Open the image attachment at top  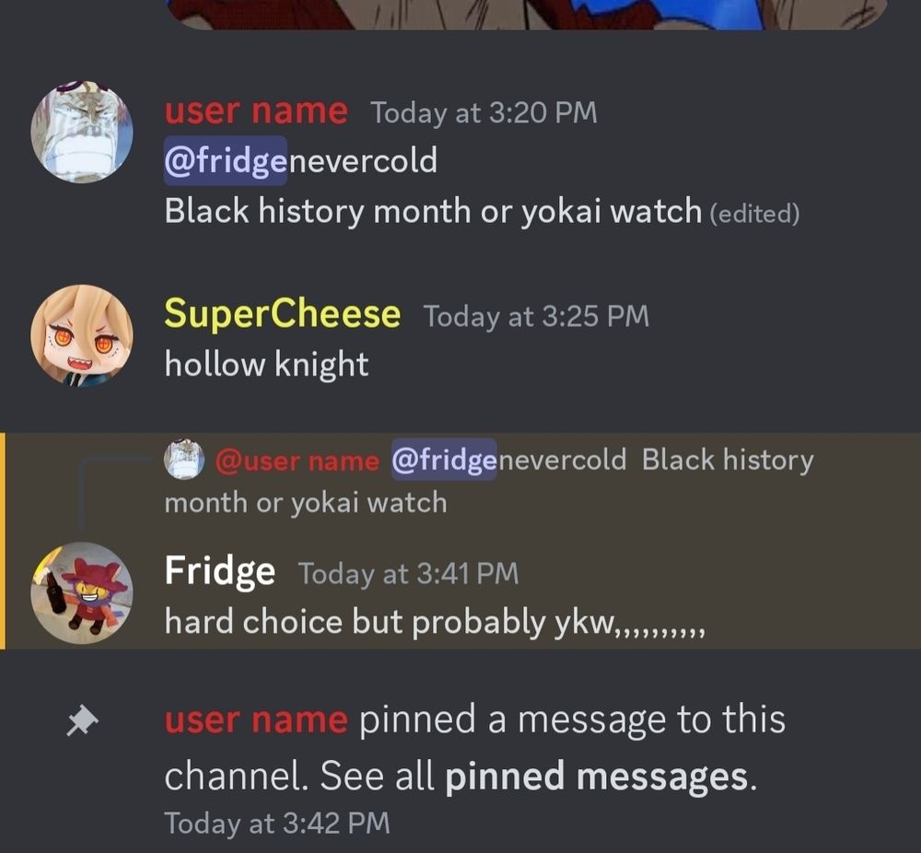[x=529, y=14]
